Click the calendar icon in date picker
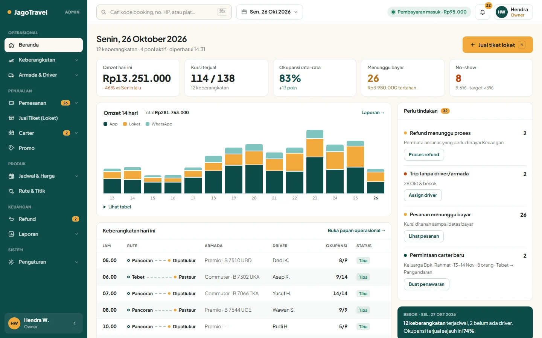Viewport: 542px width, 338px height. tap(244, 12)
